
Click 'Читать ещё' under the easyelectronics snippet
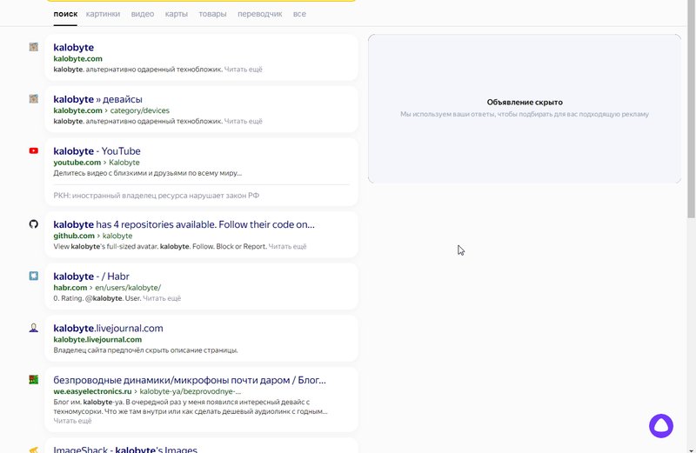click(72, 421)
